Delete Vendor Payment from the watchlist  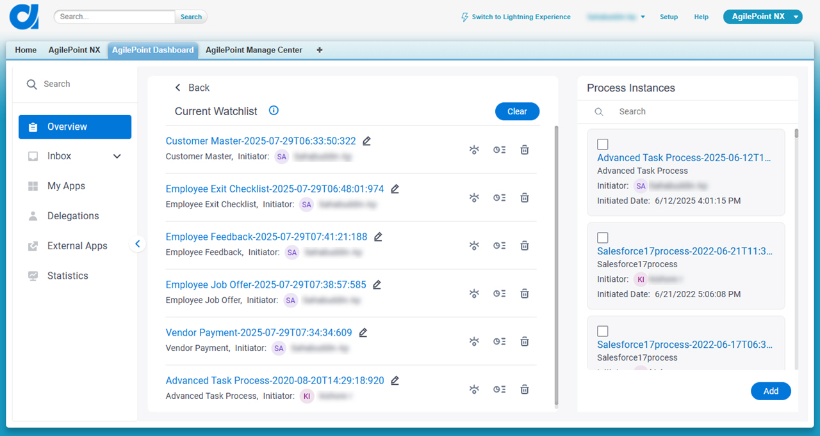coord(525,341)
